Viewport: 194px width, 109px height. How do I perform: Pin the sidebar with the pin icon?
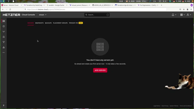4,105
